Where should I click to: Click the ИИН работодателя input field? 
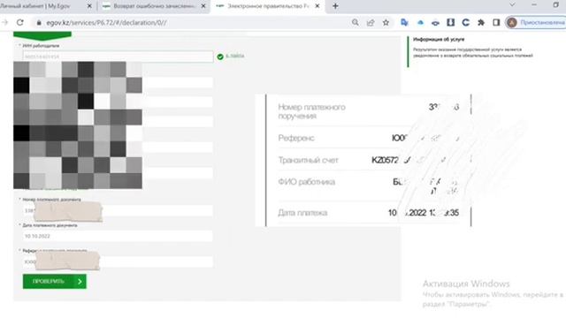118,57
